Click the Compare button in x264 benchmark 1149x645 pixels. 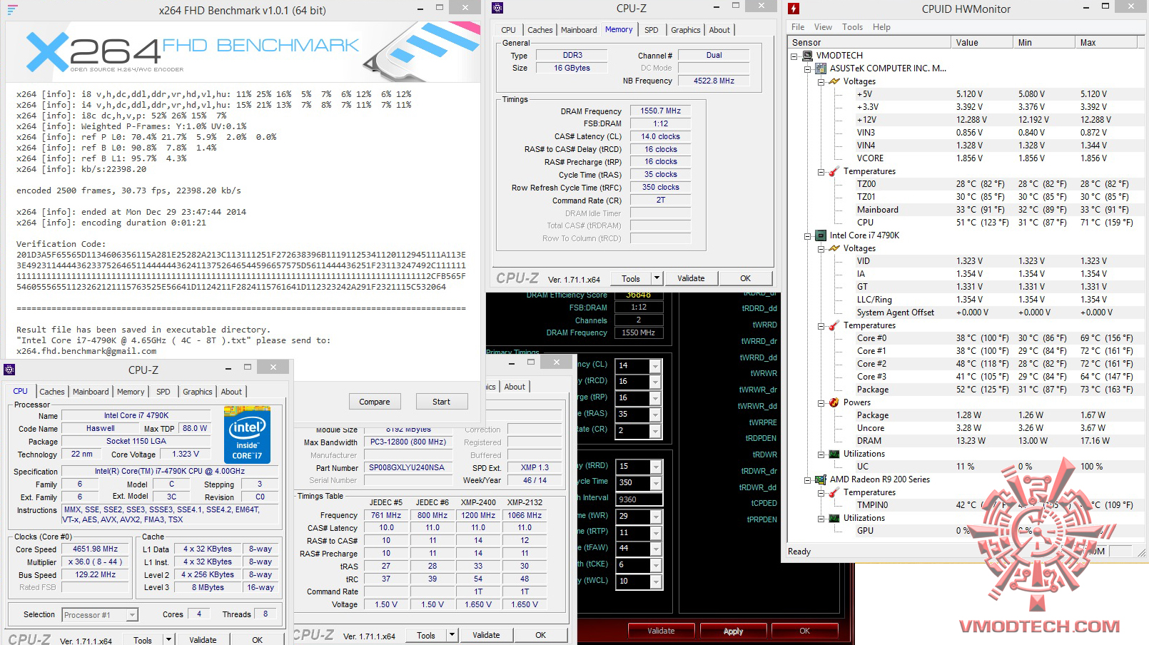[375, 402]
